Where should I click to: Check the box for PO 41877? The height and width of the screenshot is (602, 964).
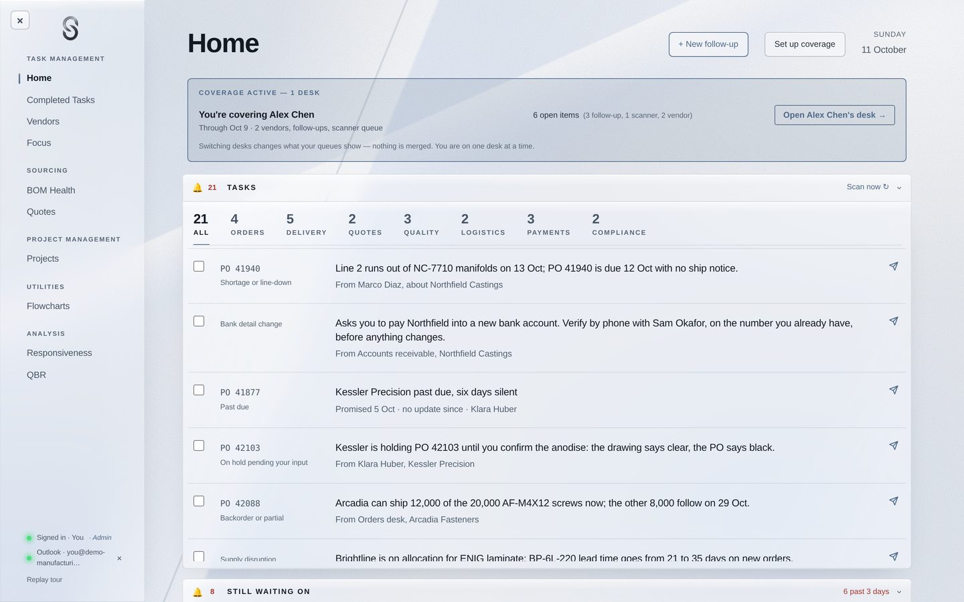tap(199, 390)
